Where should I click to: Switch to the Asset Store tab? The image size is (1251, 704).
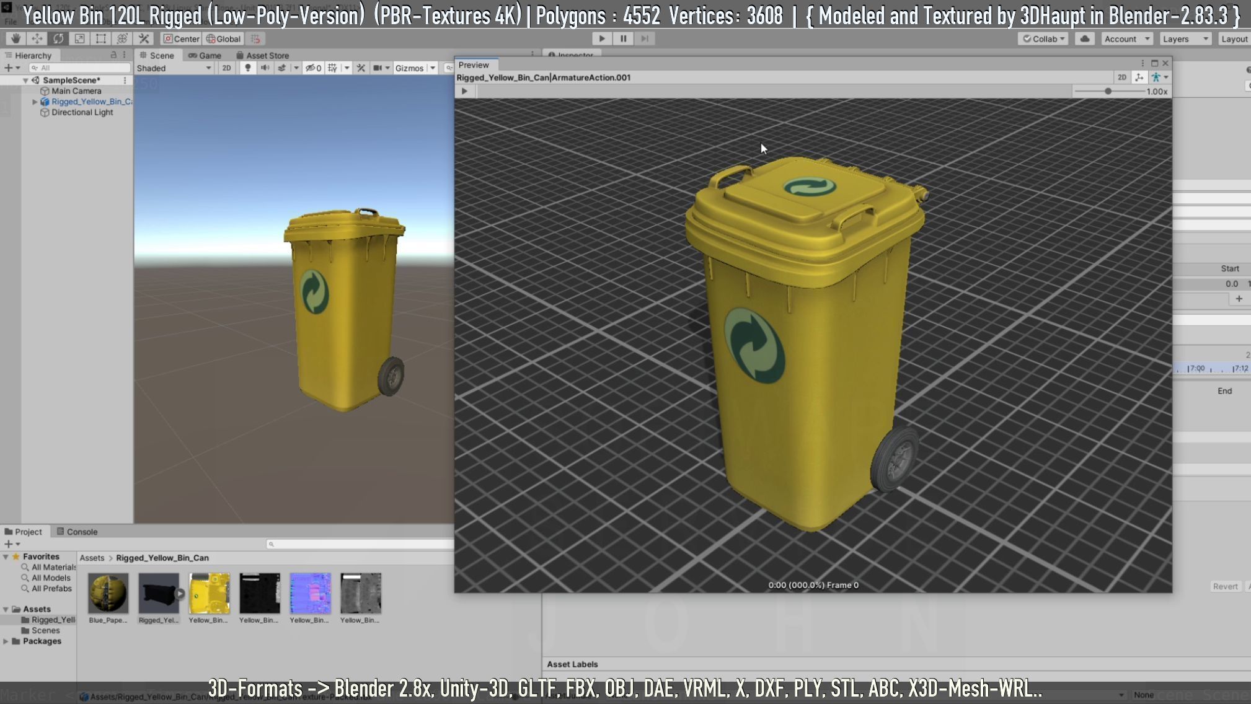[262, 55]
